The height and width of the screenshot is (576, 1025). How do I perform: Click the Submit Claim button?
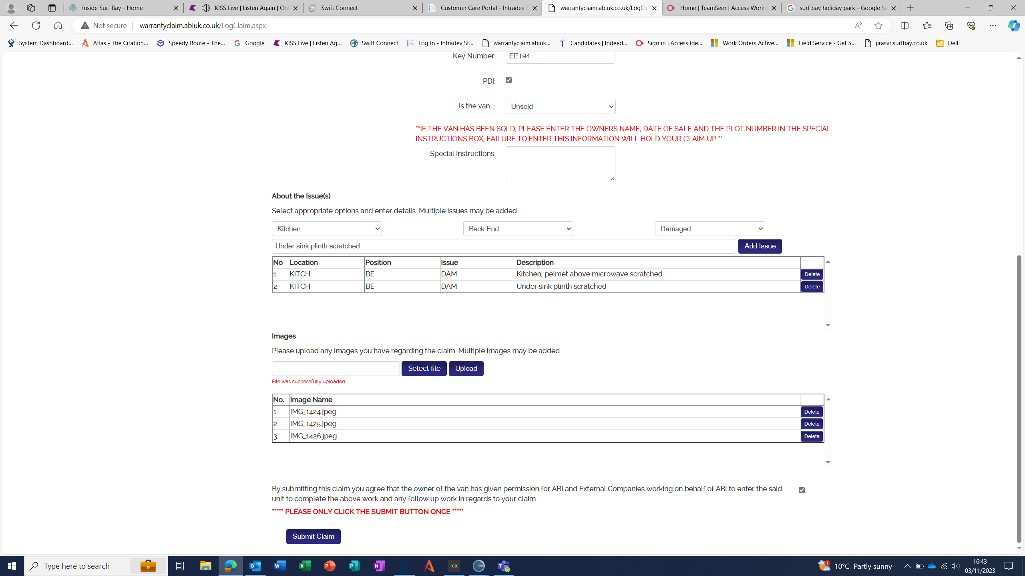pyautogui.click(x=313, y=536)
